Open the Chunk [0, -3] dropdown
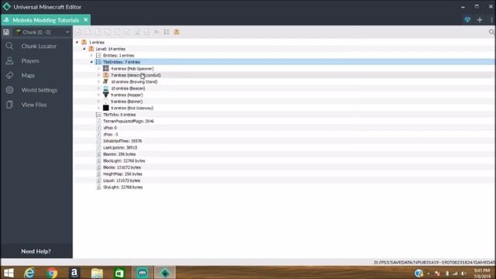The width and height of the screenshot is (496, 279). [43, 33]
